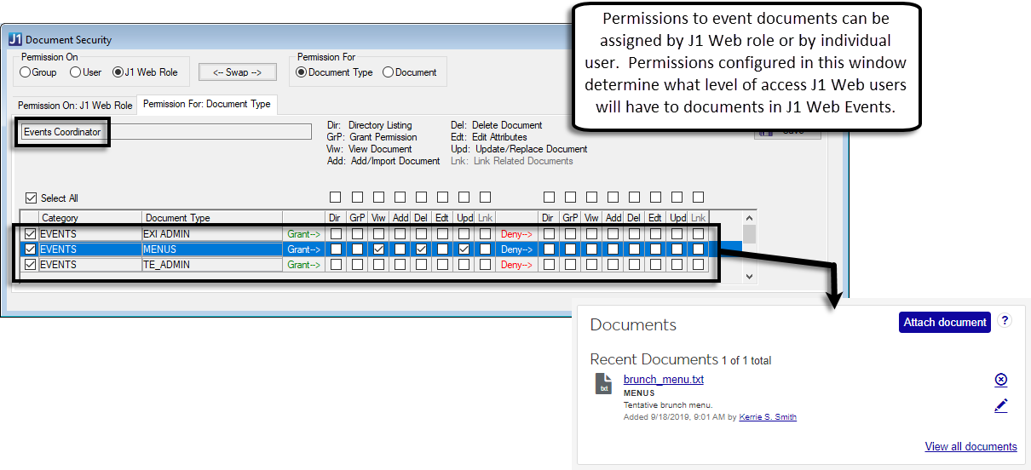The image size is (1031, 470).
Task: Uncheck the row checkbox for EXI ADMIN
Action: click(x=31, y=234)
